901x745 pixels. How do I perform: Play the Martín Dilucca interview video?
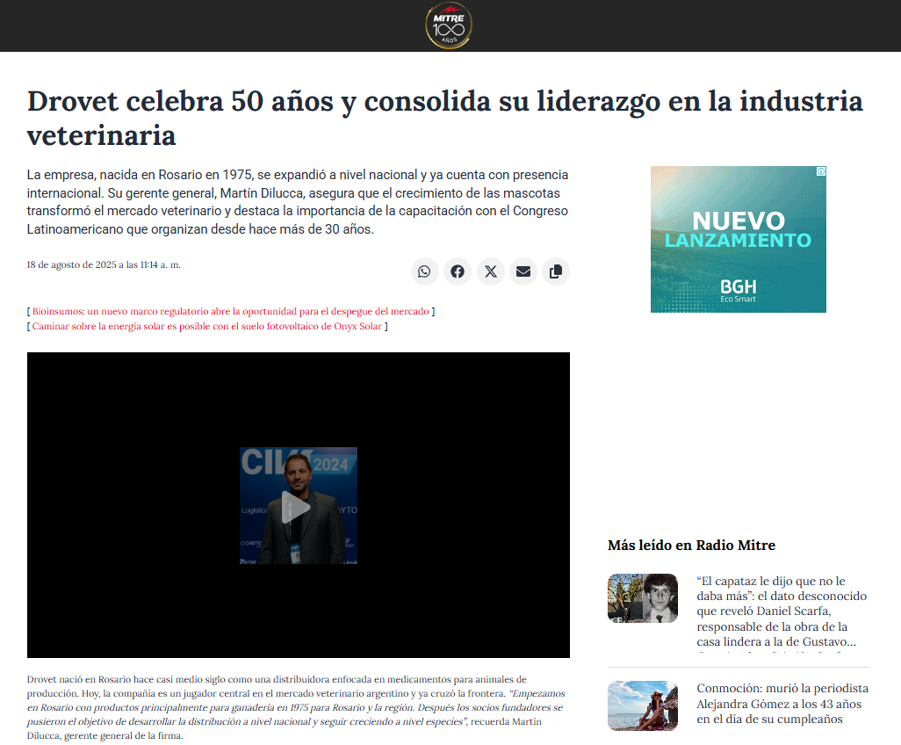298,506
